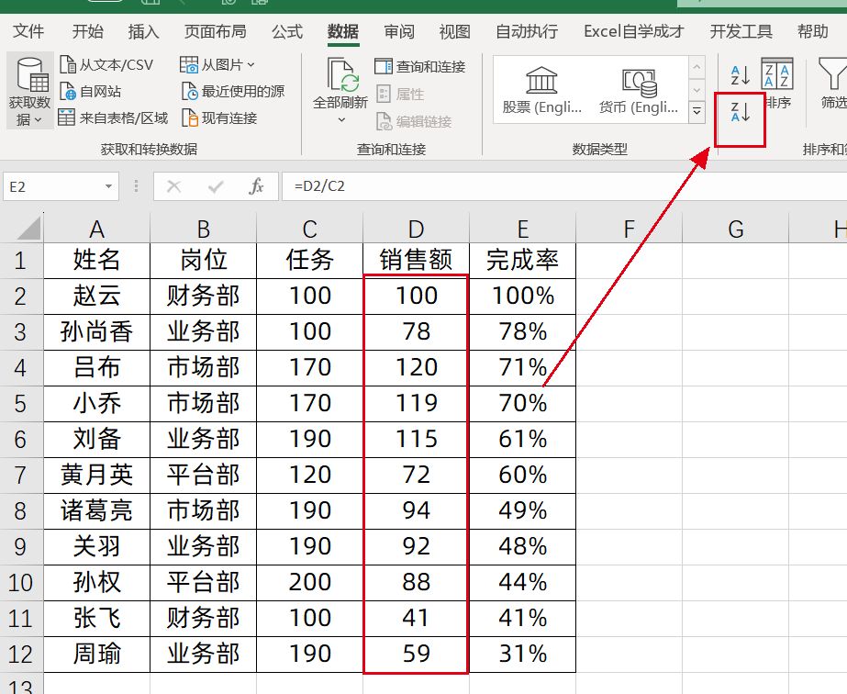
Task: Open the Excel自学成才 tab
Action: pyautogui.click(x=633, y=31)
